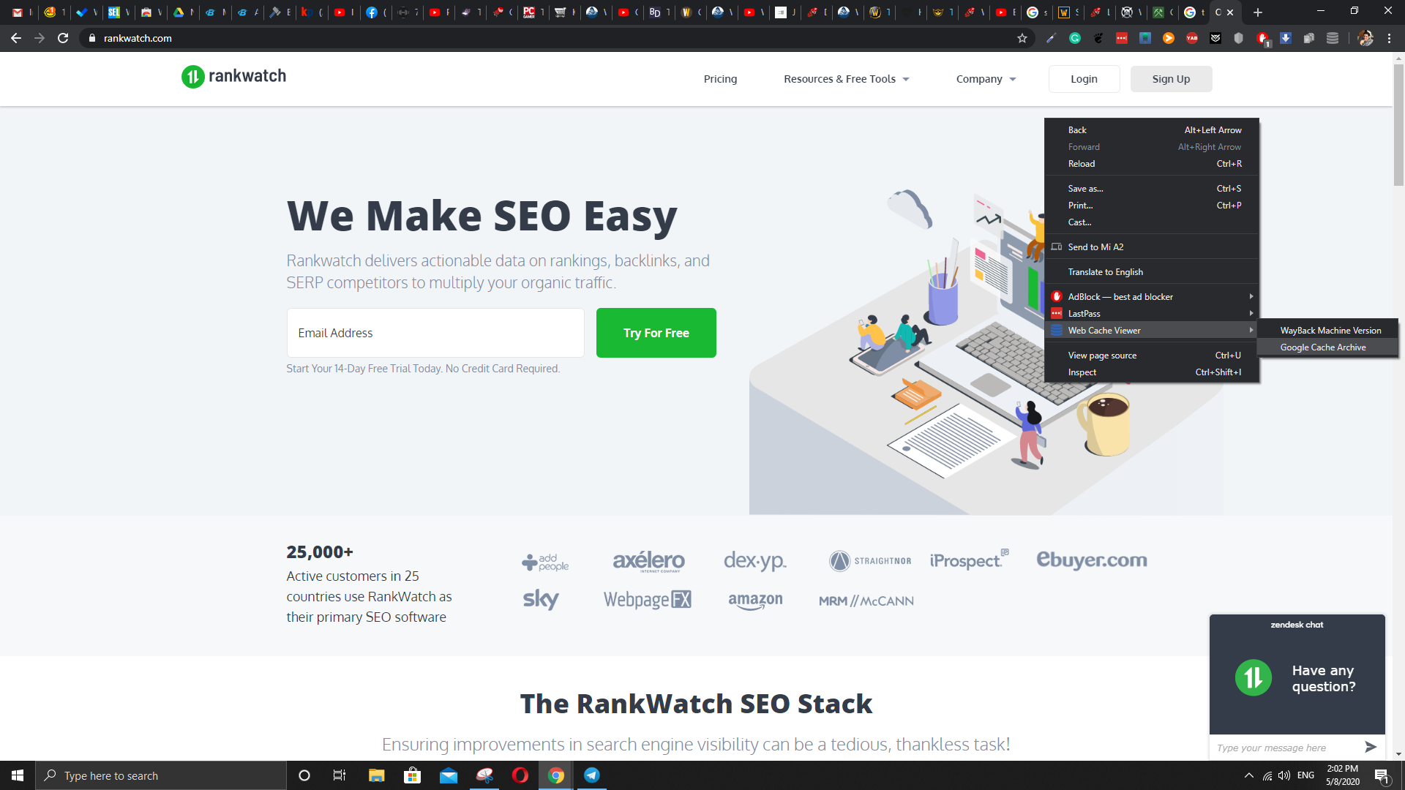Click the Try For Free button
The width and height of the screenshot is (1405, 790).
[x=656, y=333]
